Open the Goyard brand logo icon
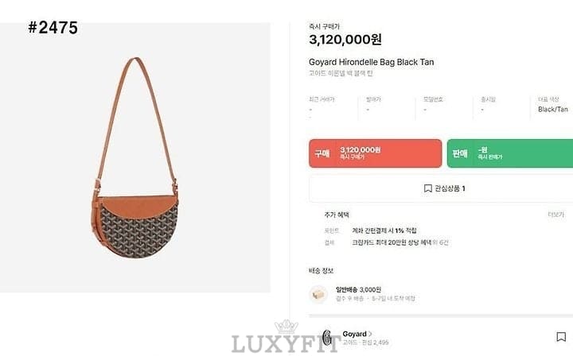This screenshot has height=356, width=573. 327,338
